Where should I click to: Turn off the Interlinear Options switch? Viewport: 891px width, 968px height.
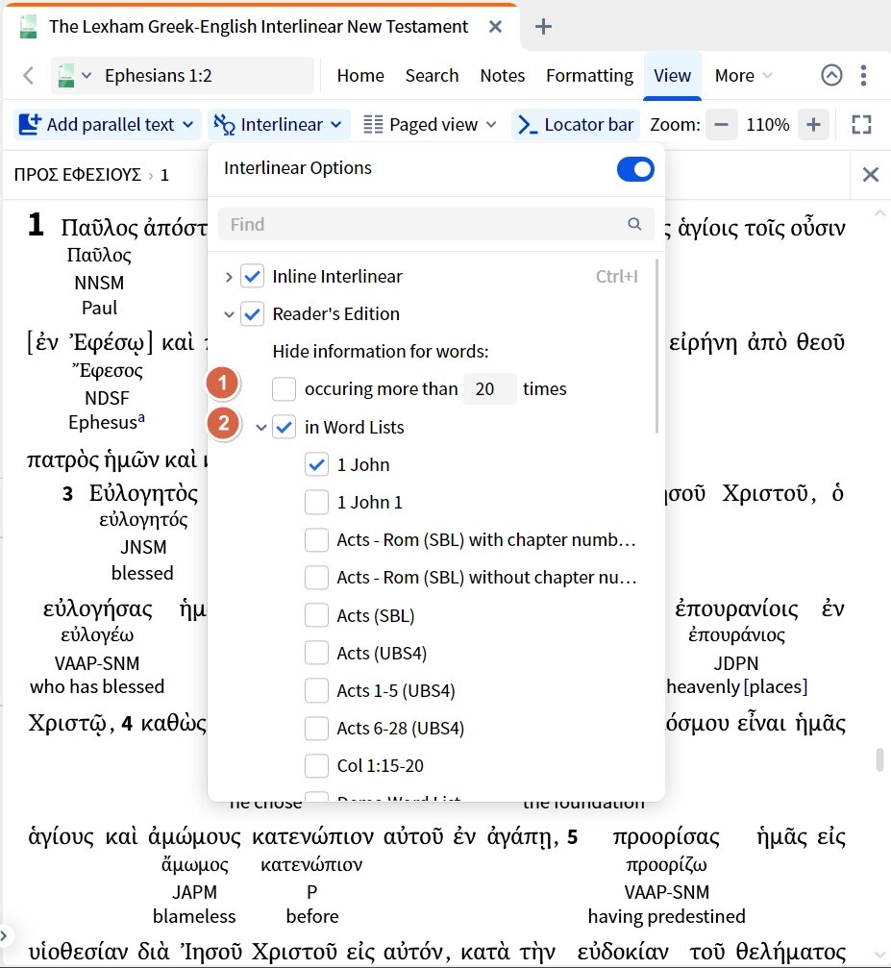click(x=635, y=169)
